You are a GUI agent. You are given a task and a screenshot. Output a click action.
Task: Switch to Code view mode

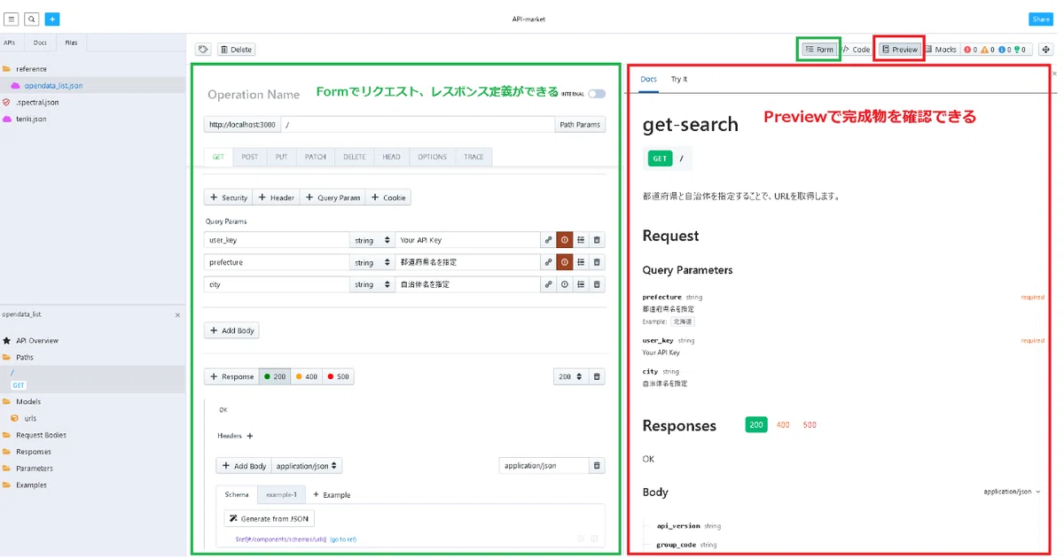856,50
